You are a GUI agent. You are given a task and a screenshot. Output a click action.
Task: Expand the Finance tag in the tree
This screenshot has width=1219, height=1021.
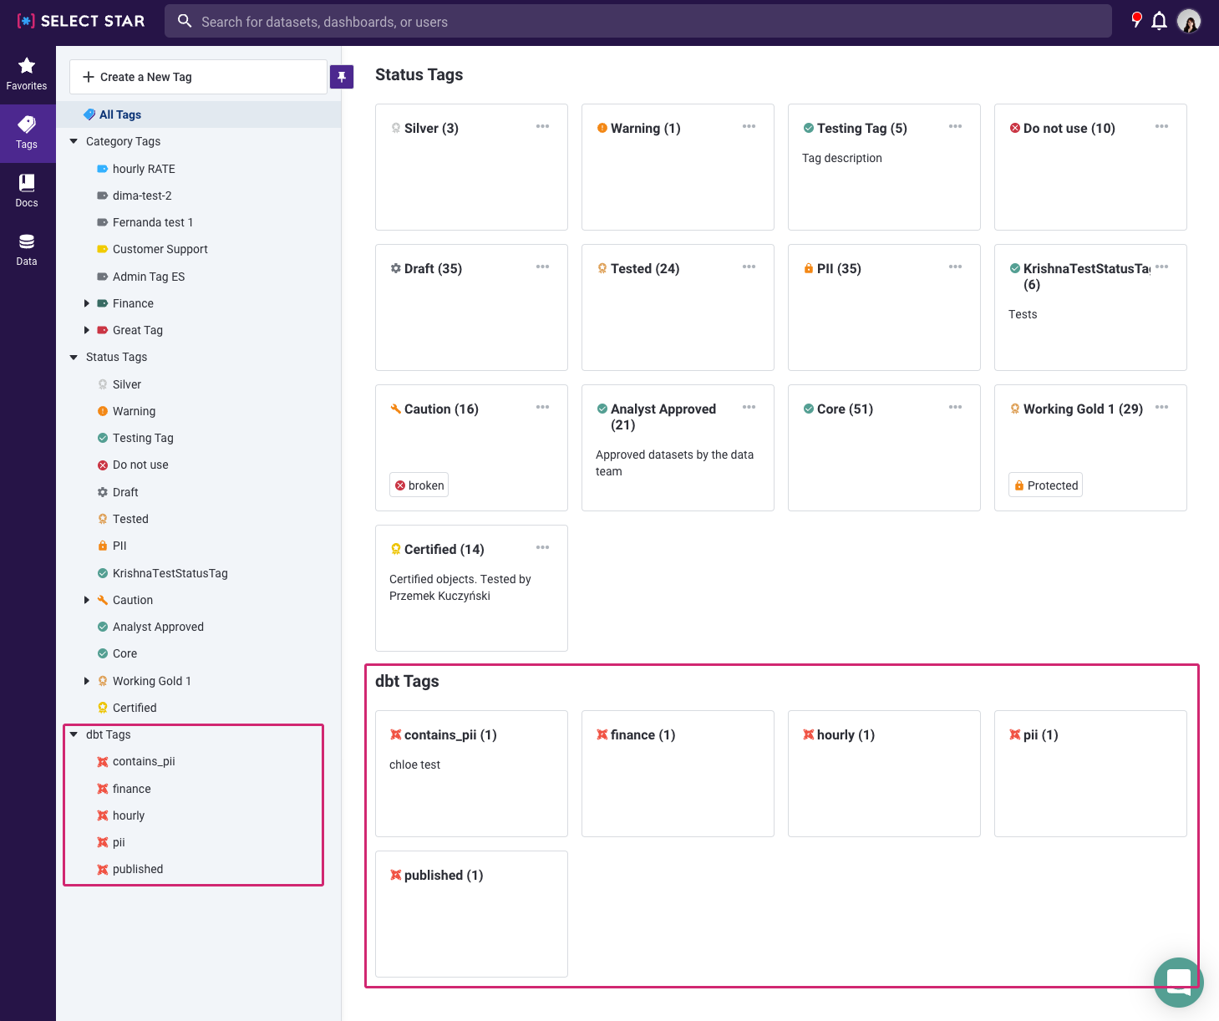coord(87,303)
